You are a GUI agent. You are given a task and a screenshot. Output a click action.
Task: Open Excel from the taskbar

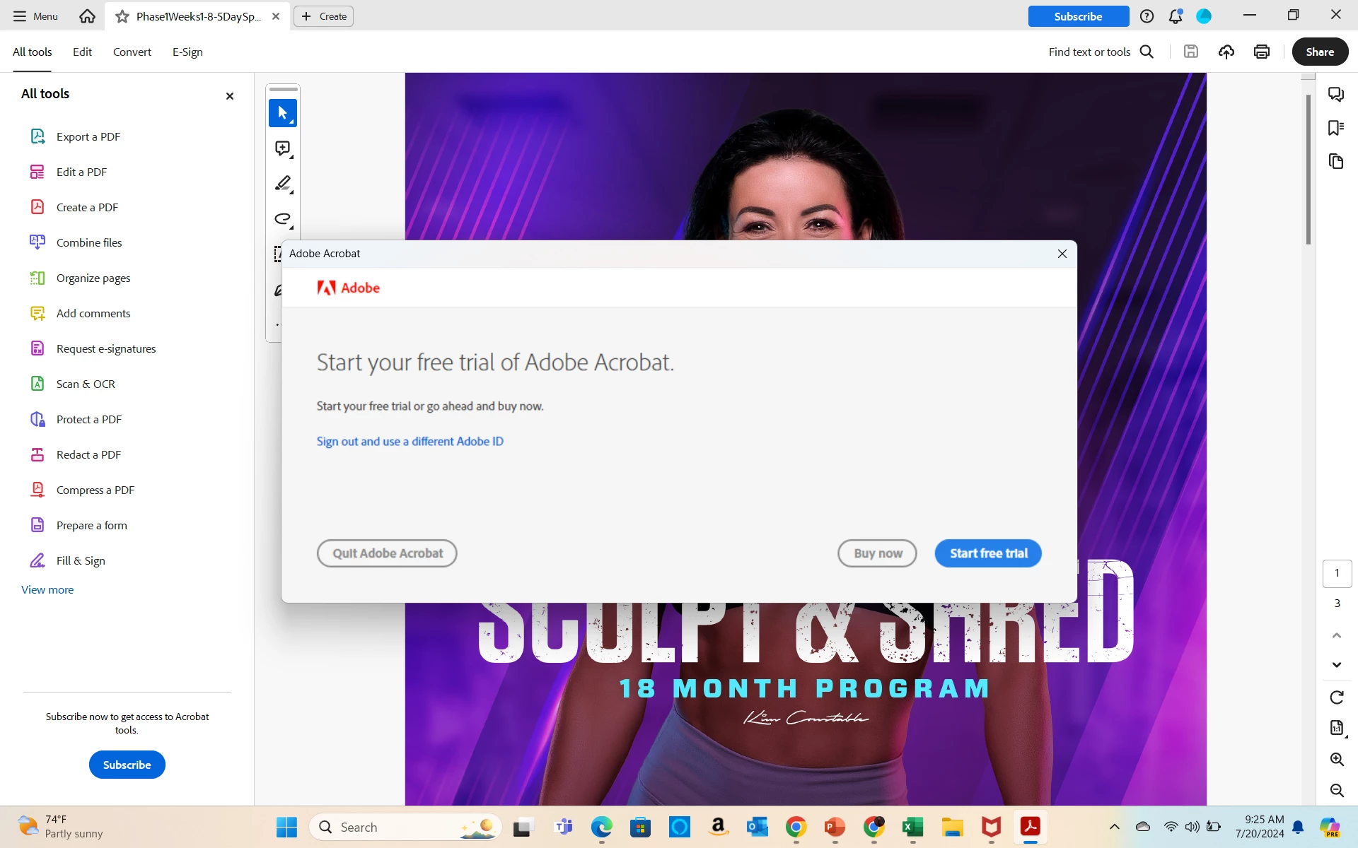(x=912, y=827)
